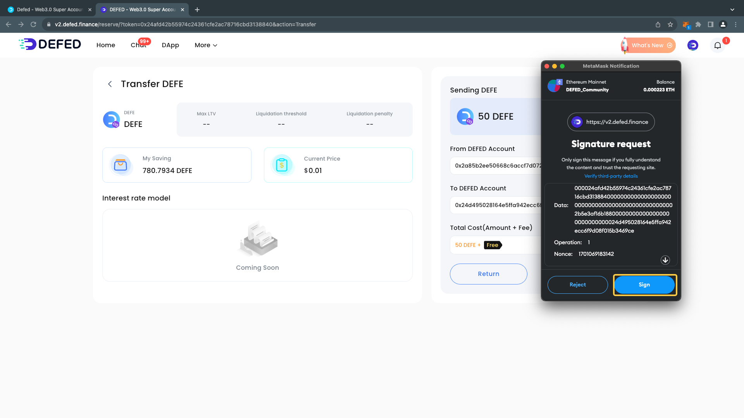Click Verify third-party details link
Screen dimensions: 744x418
click(611, 176)
